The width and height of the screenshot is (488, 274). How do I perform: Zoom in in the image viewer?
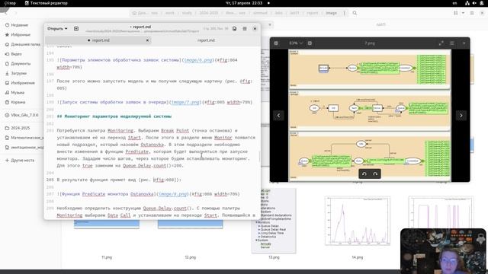point(310,43)
